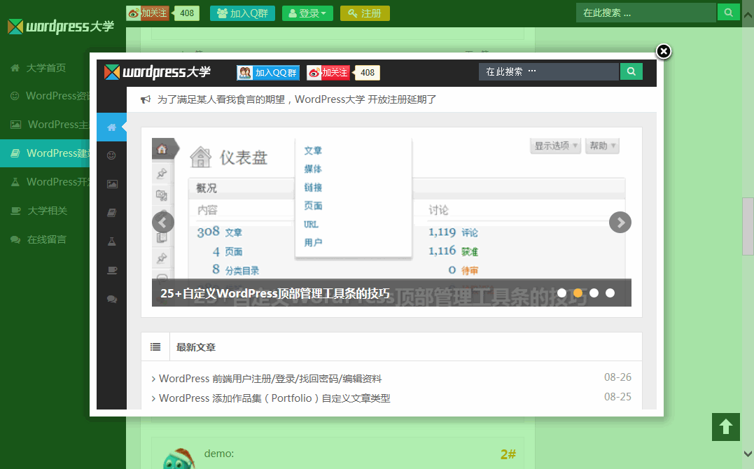Screen dimensions: 754x469
Task: Click date 08-26 in latest articles
Action: pos(617,377)
